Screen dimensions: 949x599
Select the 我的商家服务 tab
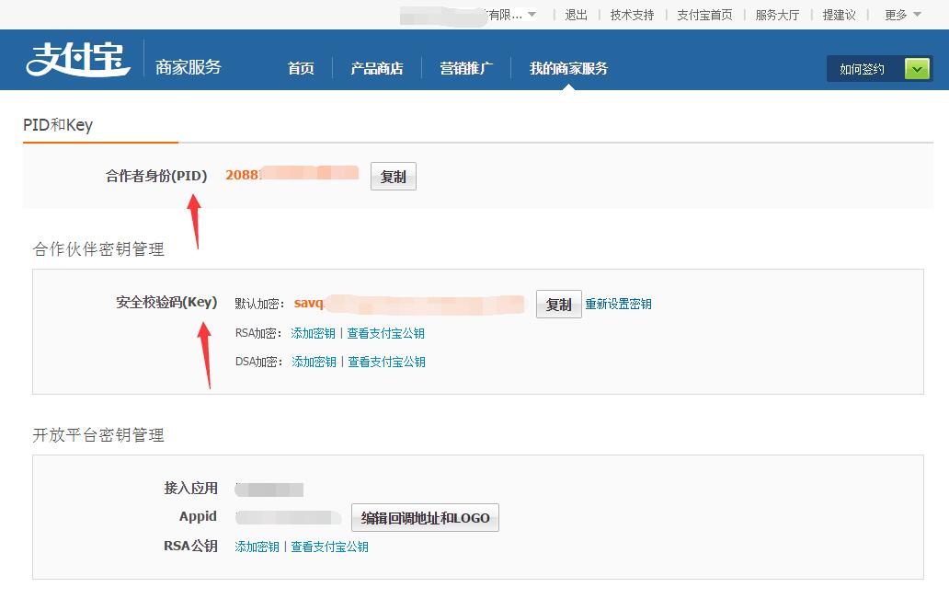pos(568,69)
